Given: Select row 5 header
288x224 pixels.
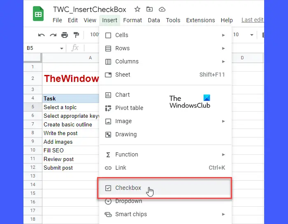Looking at the screenshot, I should pyautogui.click(x=33, y=107).
